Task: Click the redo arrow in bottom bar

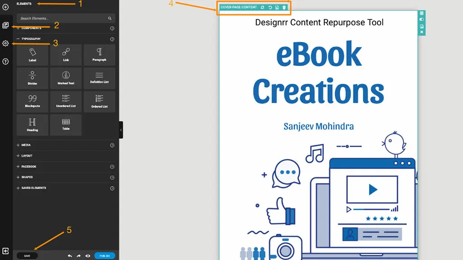Action: click(78, 255)
